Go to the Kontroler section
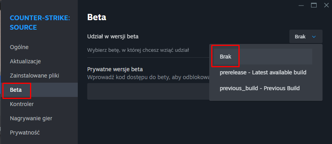Screen dimensions: 332x144 click(22, 104)
